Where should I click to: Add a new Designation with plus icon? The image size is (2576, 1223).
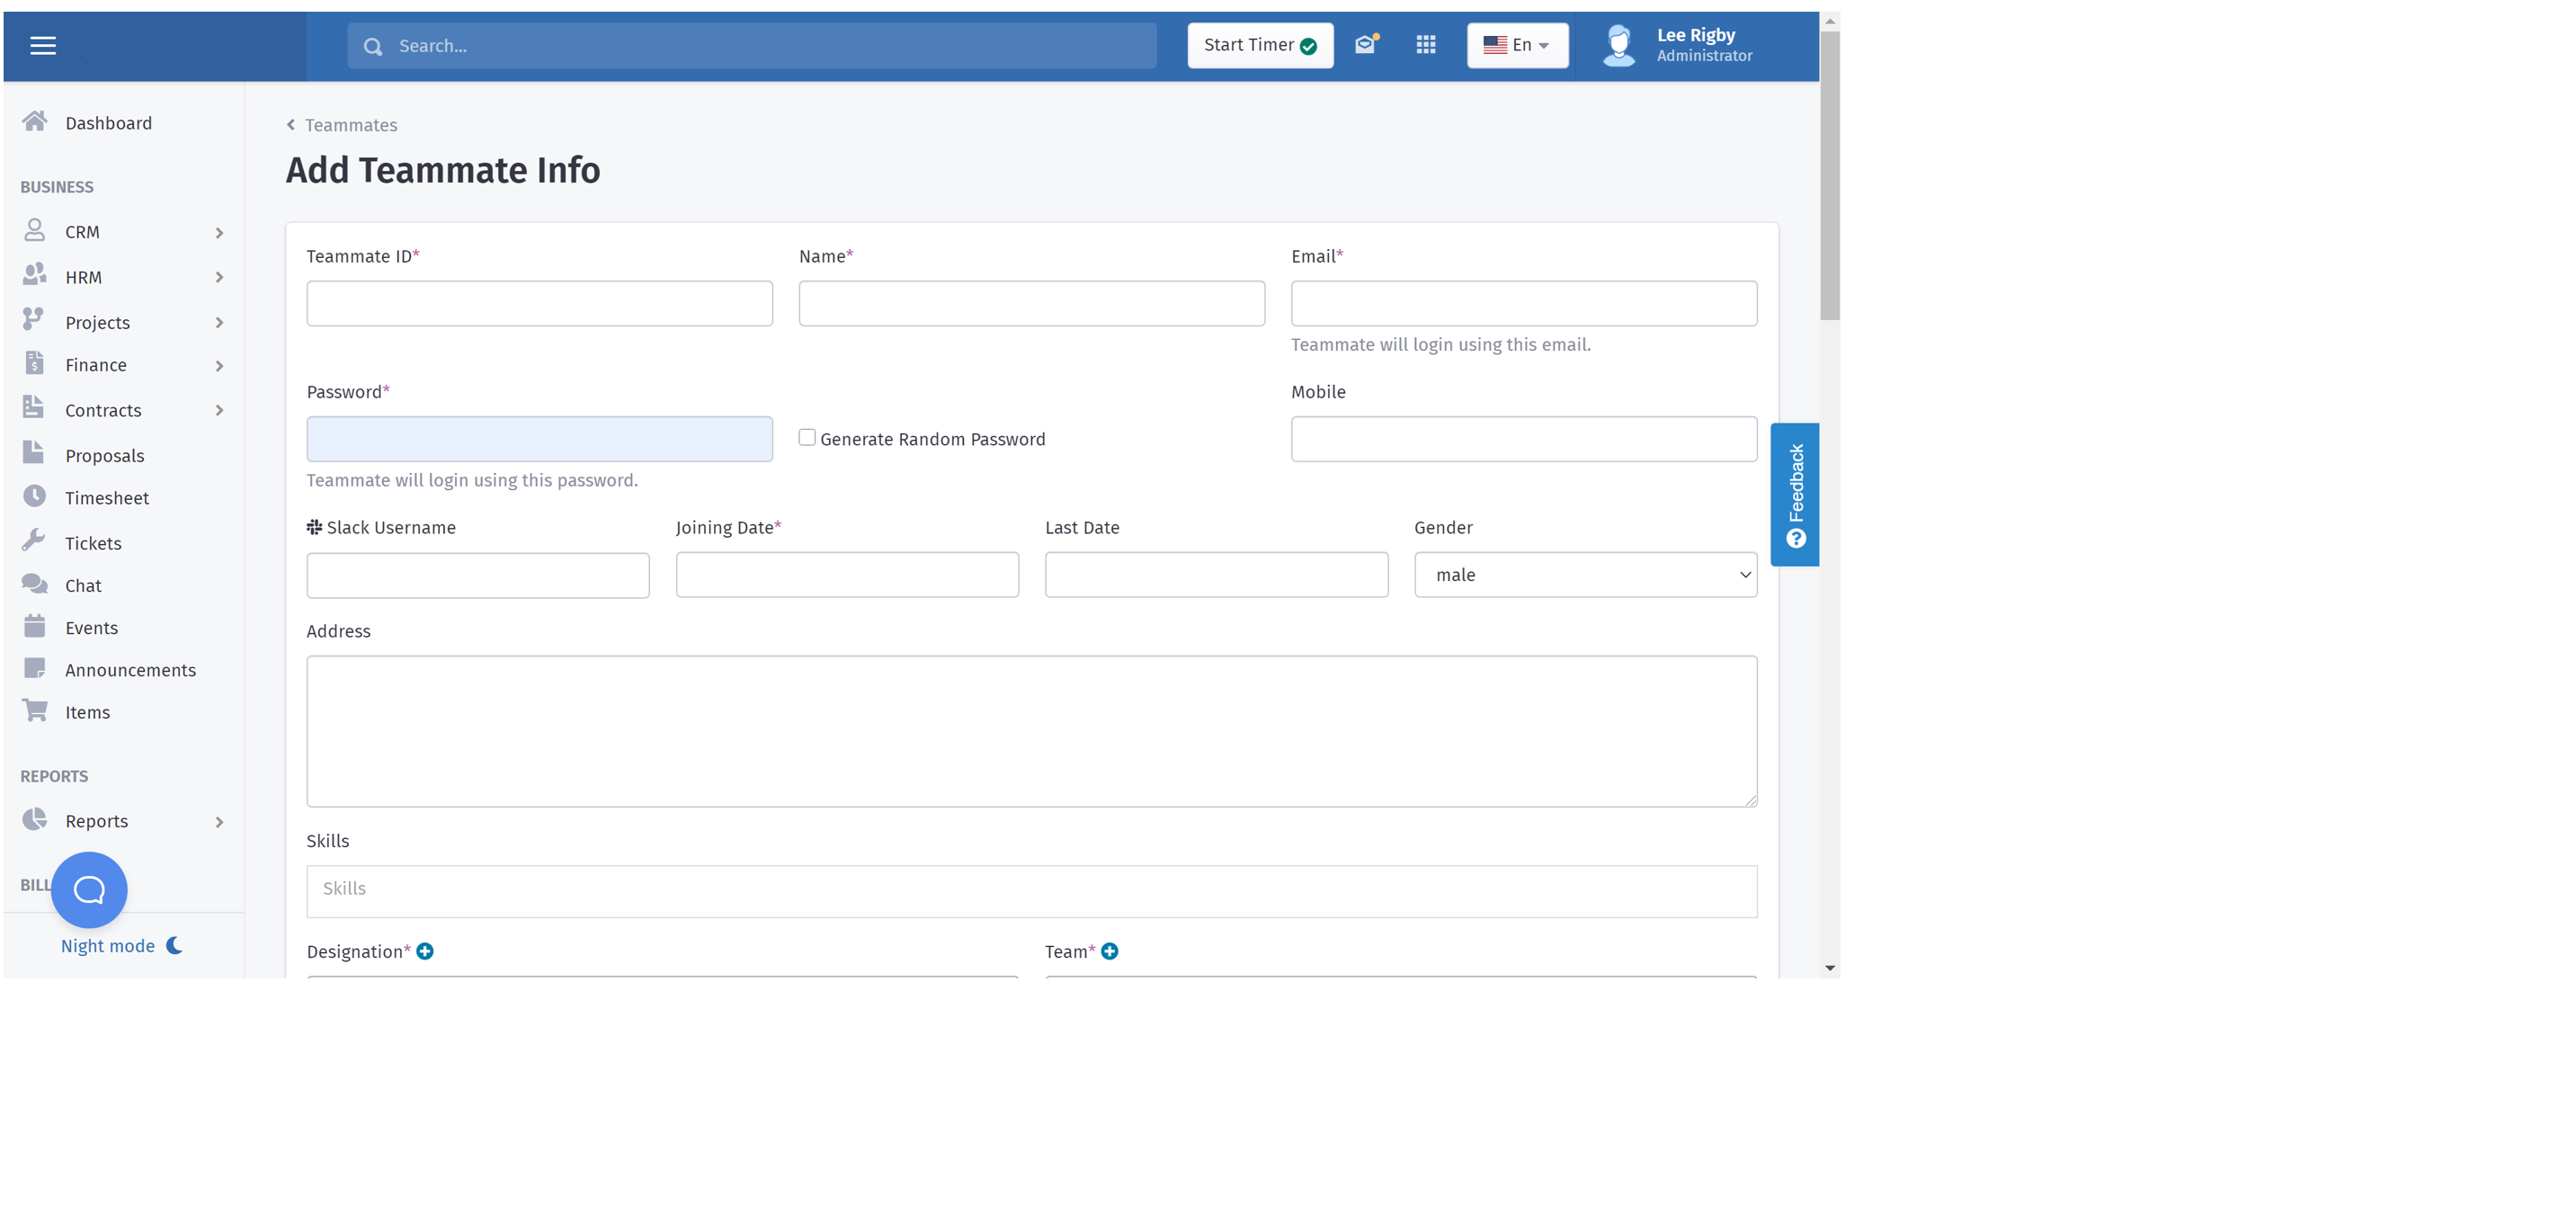425,951
